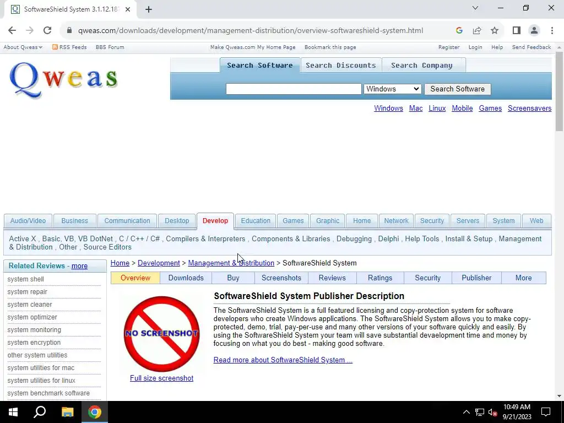The width and height of the screenshot is (564, 423).
Task: Go back using the browser back arrow
Action: pos(12,31)
